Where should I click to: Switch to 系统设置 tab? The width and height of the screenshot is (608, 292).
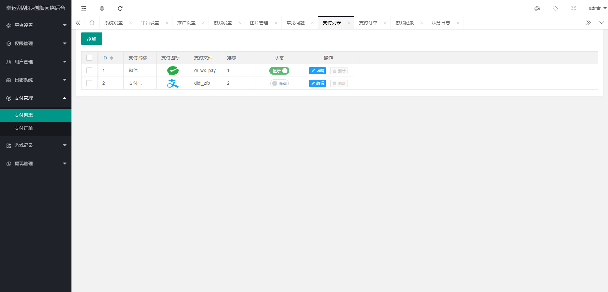114,23
